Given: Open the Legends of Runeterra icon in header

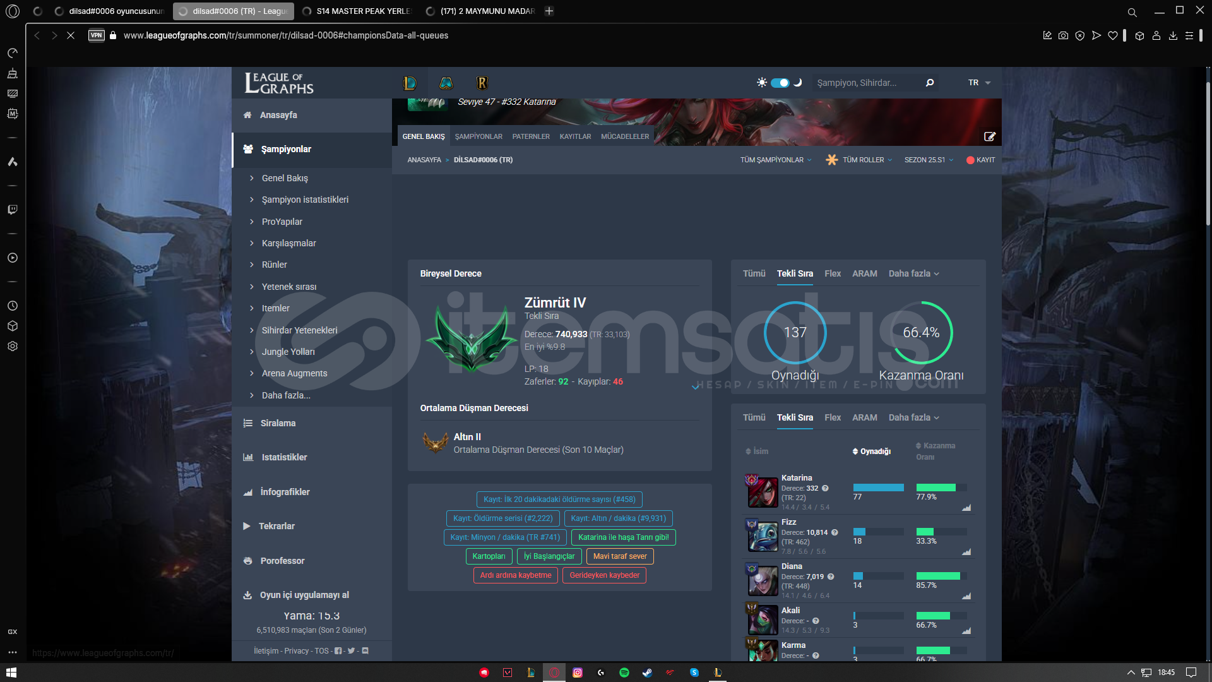Looking at the screenshot, I should pyautogui.click(x=482, y=83).
